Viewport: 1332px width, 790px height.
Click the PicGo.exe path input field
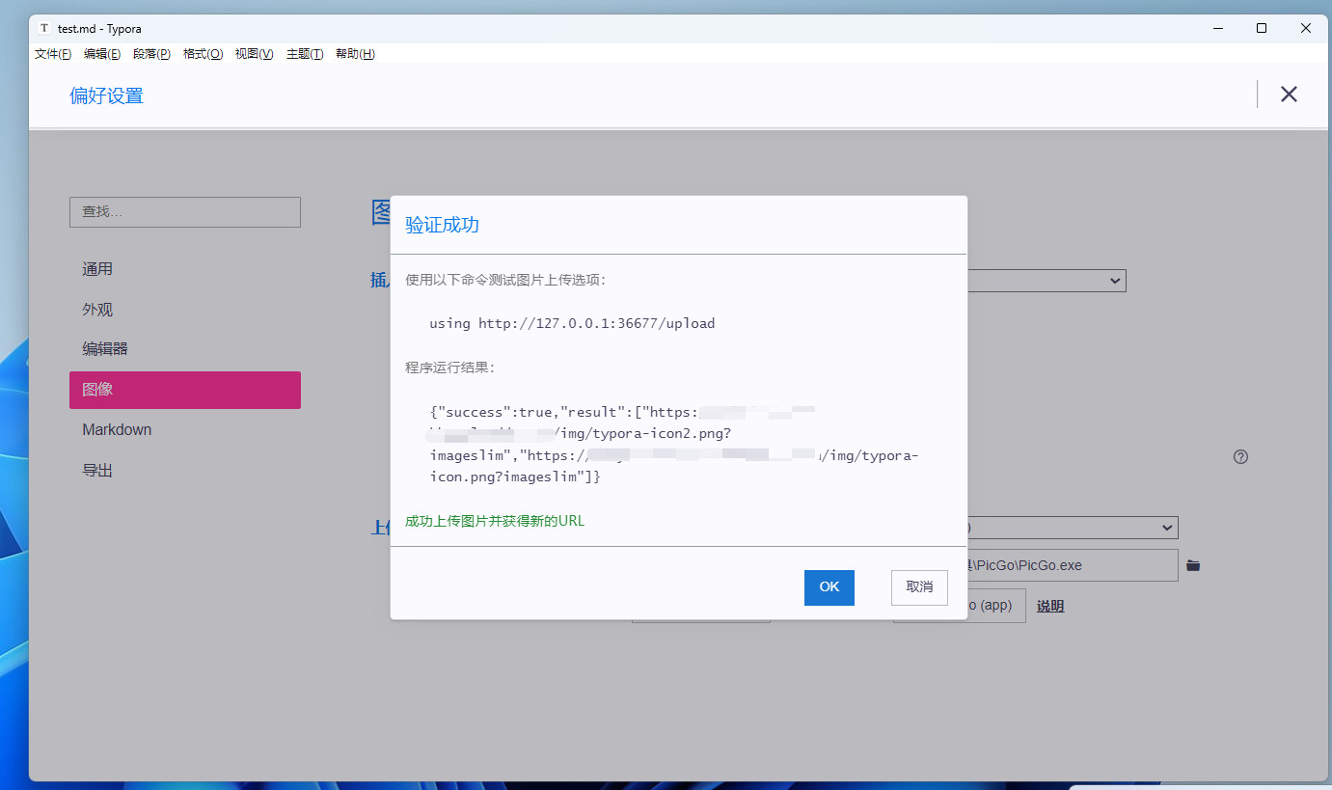click(1073, 565)
